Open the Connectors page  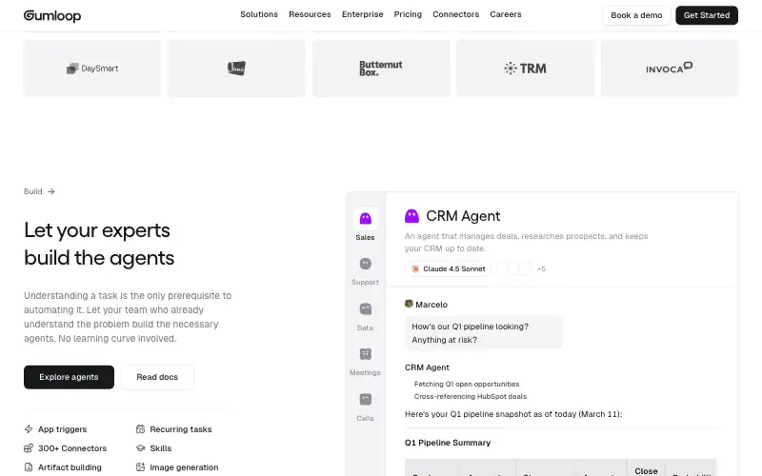(x=456, y=14)
